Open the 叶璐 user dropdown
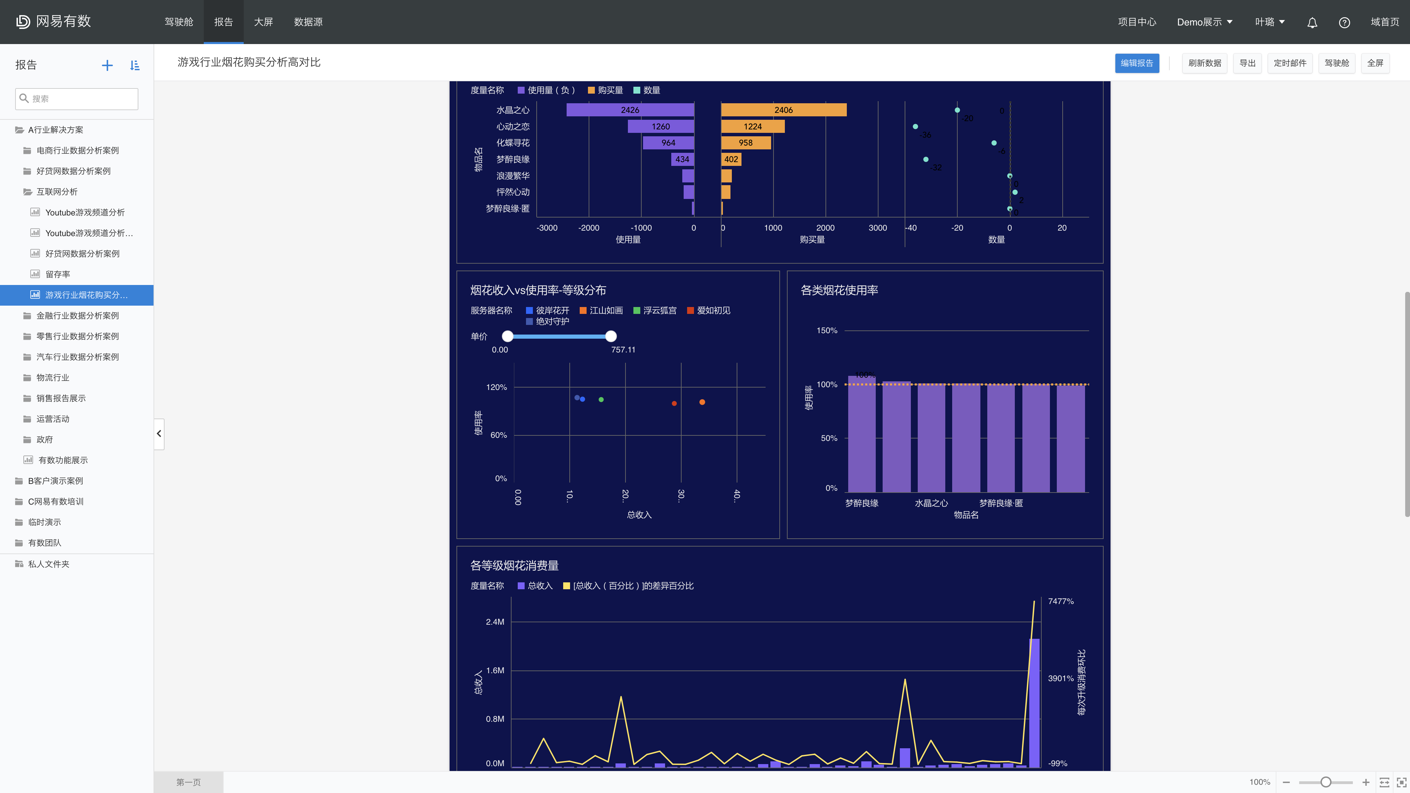 point(1269,22)
